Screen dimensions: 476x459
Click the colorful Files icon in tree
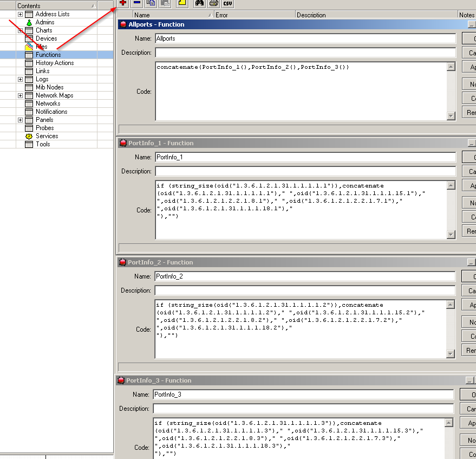(29, 47)
